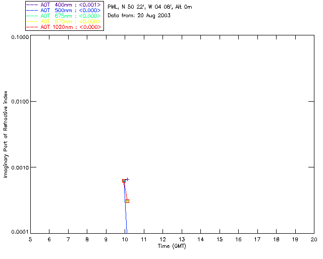Image resolution: width=323 pixels, height=259 pixels.
Task: Click the purple plus data marker
Action: coord(128,179)
